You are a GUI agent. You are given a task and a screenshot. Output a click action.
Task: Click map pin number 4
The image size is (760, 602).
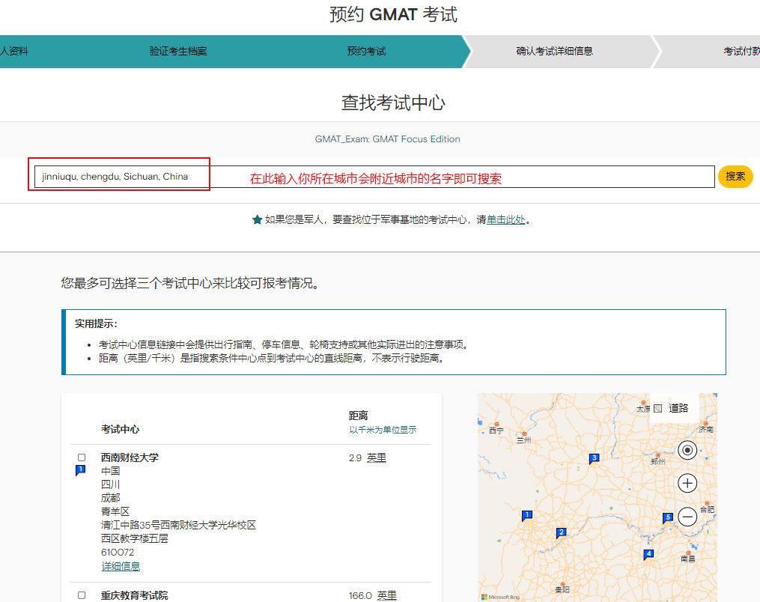tap(648, 554)
